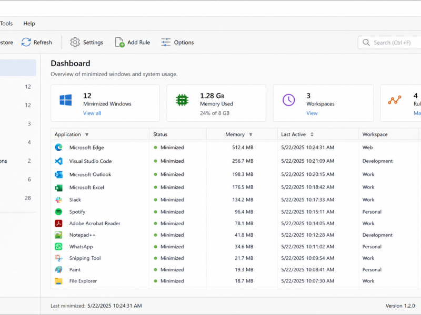Click the 176.5 MB memory value
This screenshot has width=421, height=315.
[243, 187]
